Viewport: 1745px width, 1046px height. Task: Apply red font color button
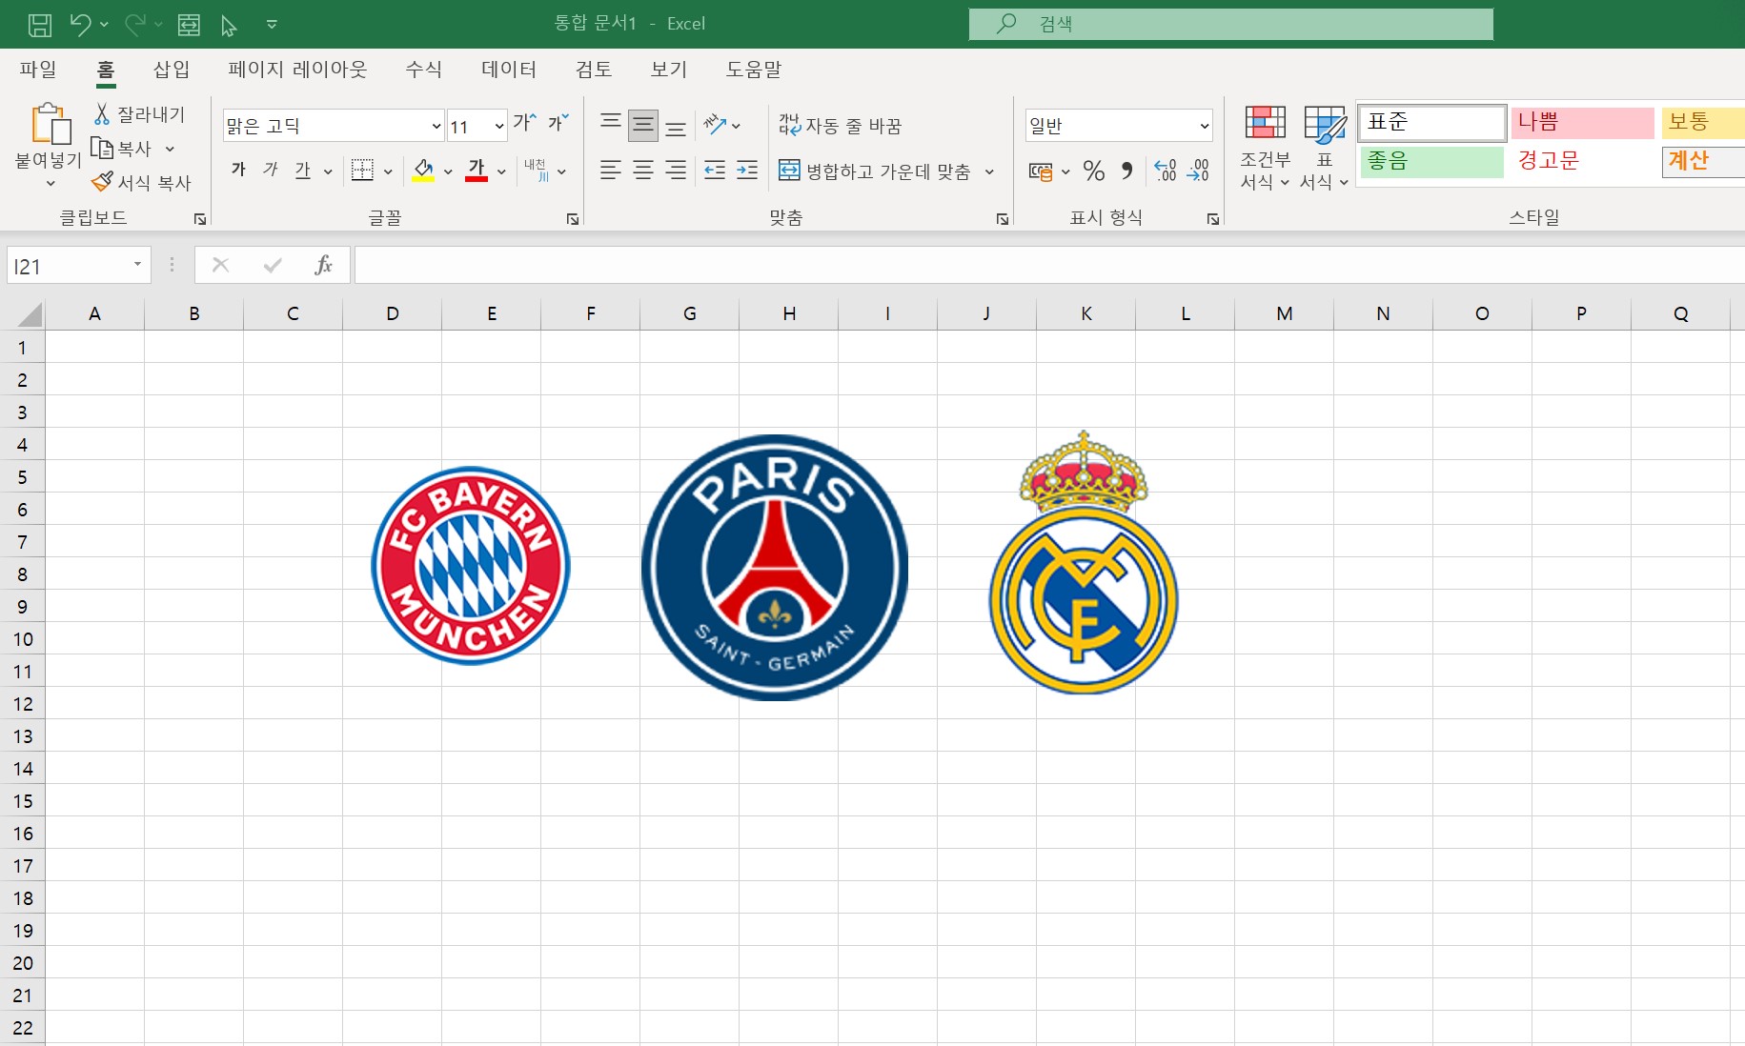pos(477,171)
